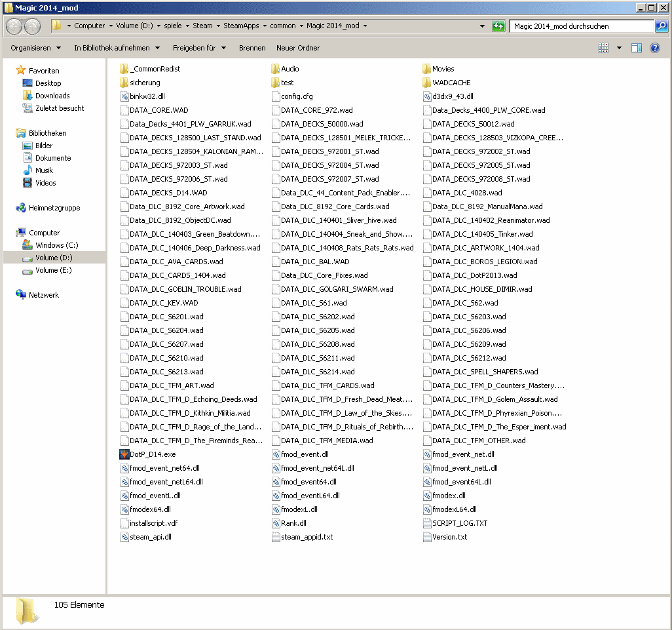Image resolution: width=672 pixels, height=630 pixels.
Task: Click the search magnifier icon
Action: 662,26
